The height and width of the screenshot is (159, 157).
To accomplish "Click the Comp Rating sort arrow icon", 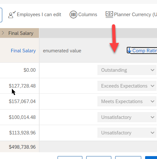I will pyautogui.click(x=129, y=50).
